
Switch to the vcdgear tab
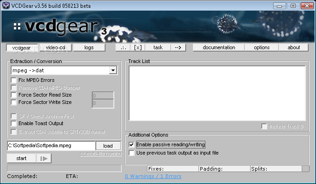coord(22,48)
